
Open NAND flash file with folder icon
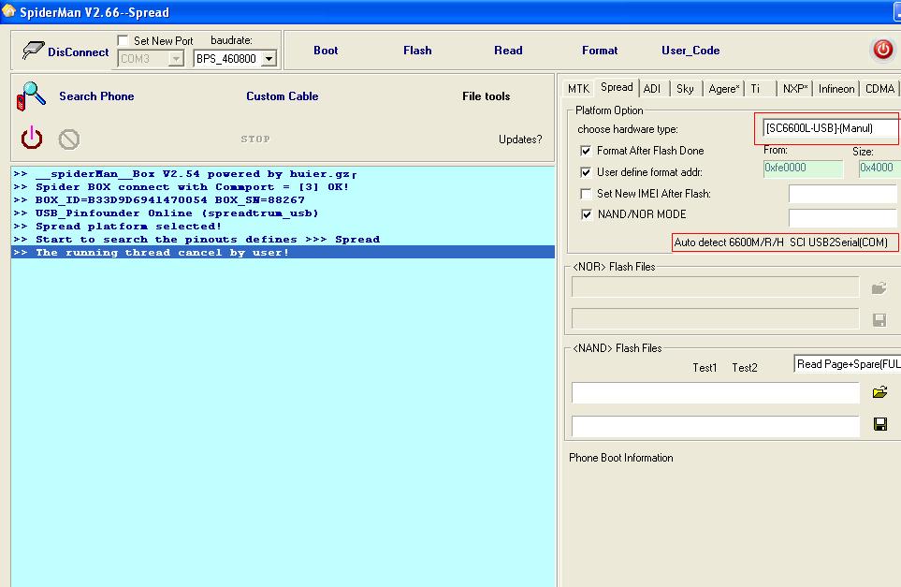click(x=879, y=392)
